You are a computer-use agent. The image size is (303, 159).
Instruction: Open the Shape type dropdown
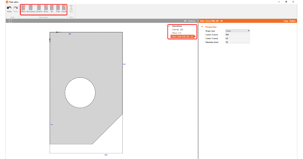(237, 31)
